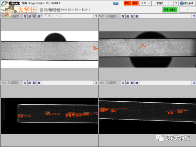Click the DragonVision logo icon
The height and width of the screenshot is (147, 196).
[x=4, y=3]
